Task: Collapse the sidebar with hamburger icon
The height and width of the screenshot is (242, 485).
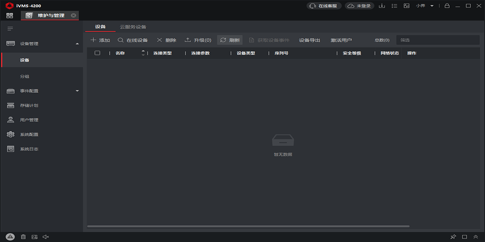Action: pyautogui.click(x=10, y=29)
